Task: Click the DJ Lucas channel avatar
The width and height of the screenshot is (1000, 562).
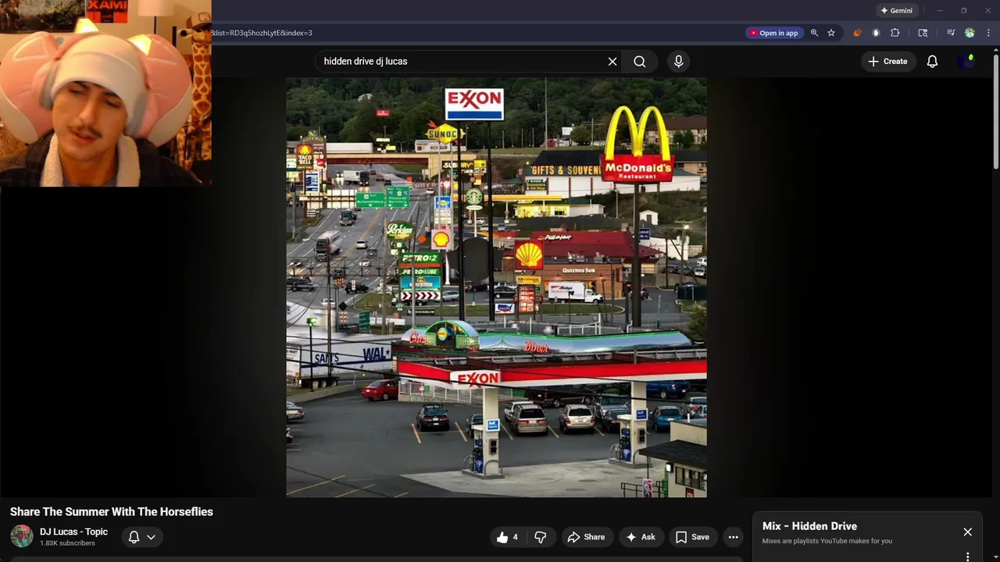Action: (21, 536)
